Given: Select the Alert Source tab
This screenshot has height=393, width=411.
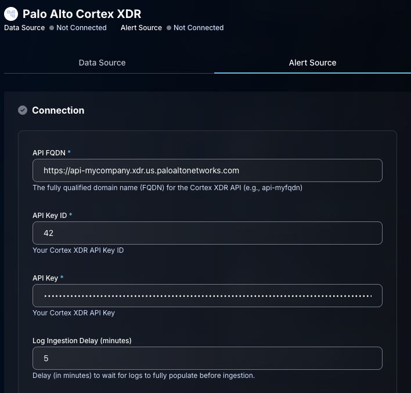Looking at the screenshot, I should [312, 63].
